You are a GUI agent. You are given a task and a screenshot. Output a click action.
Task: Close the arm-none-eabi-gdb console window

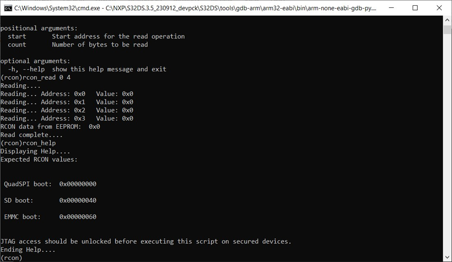pos(439,8)
